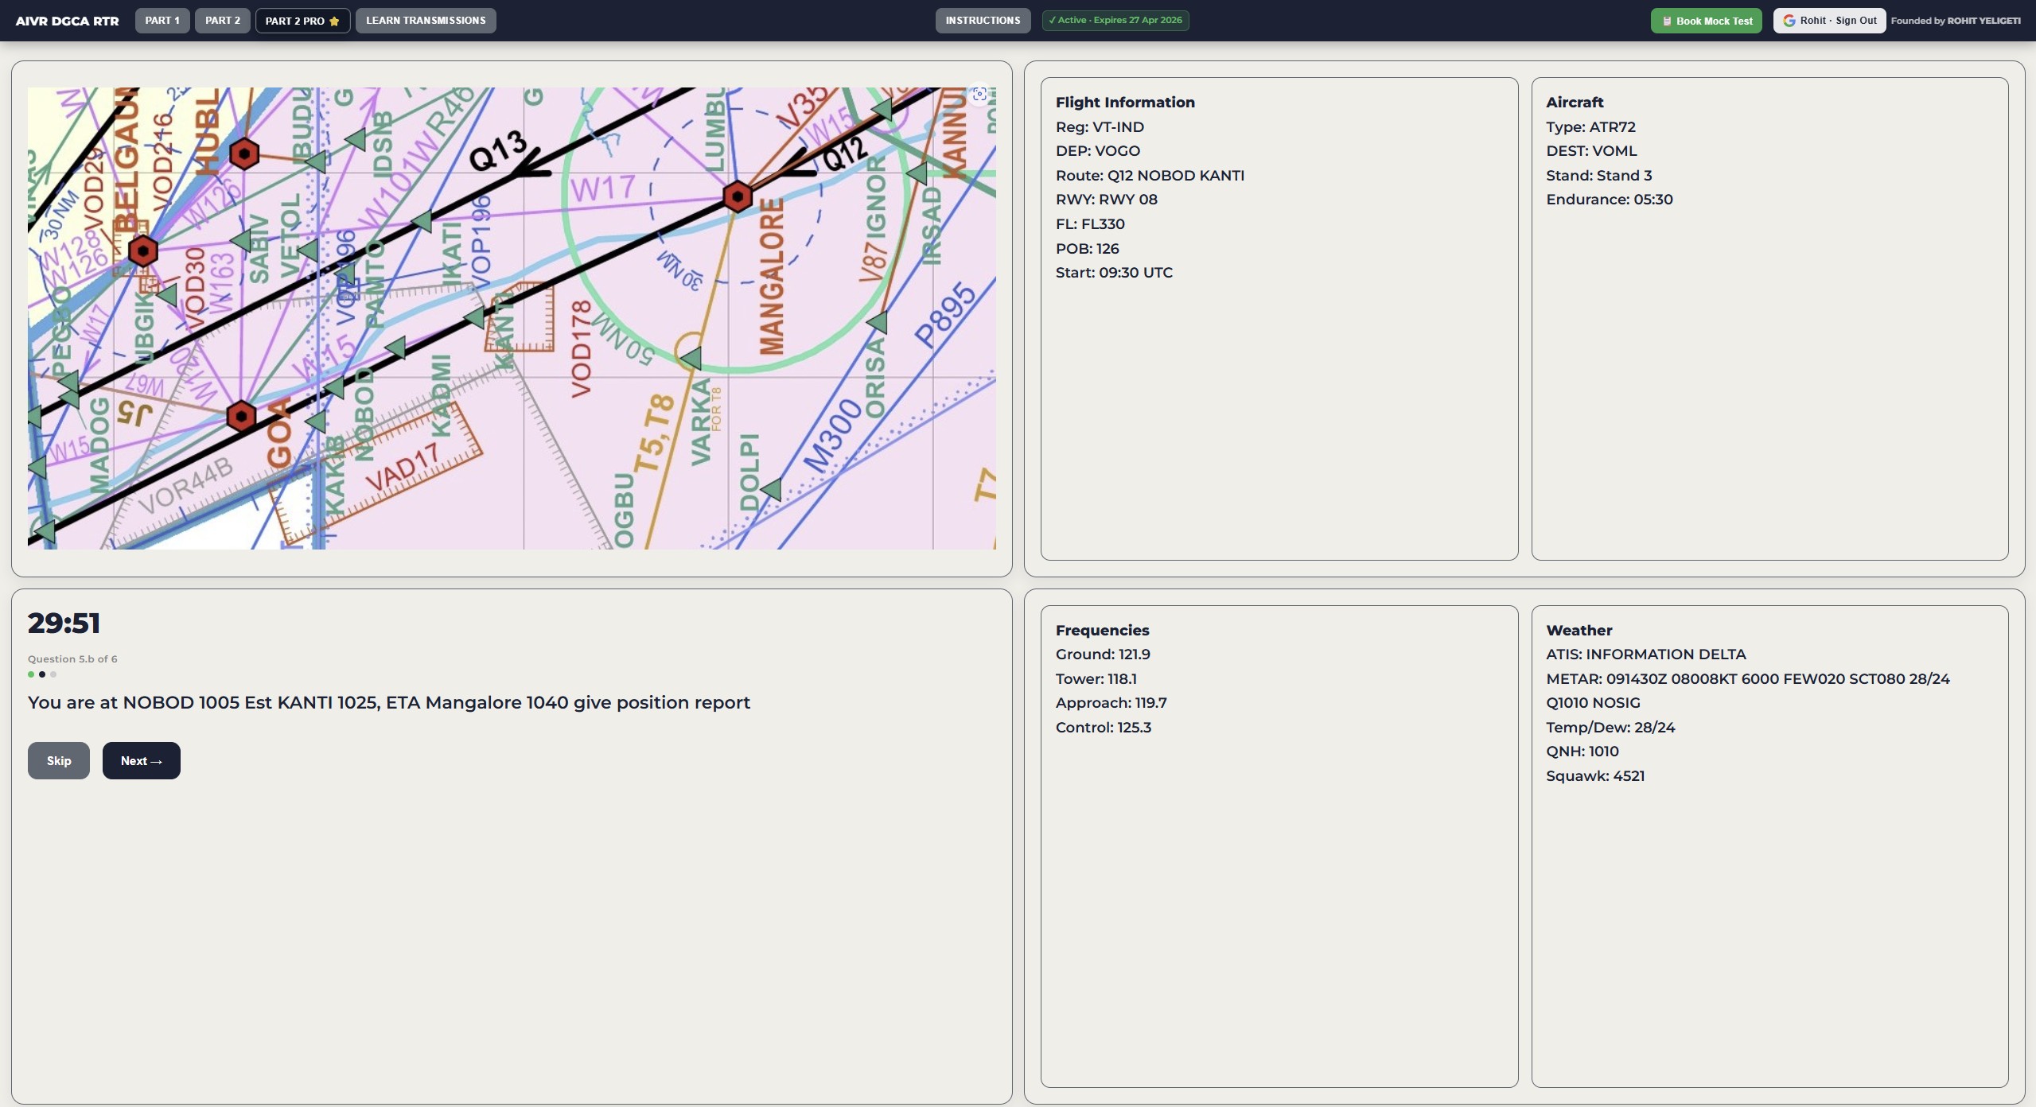Viewport: 2036px width, 1107px height.
Task: Switch to the PART 2 tab
Action: tap(222, 20)
